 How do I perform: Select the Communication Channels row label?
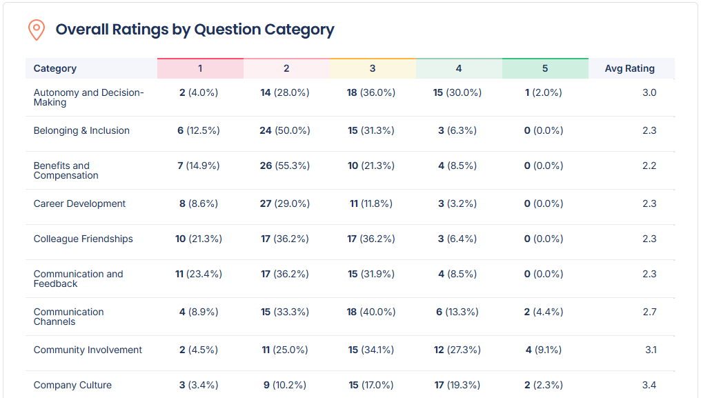pyautogui.click(x=68, y=317)
